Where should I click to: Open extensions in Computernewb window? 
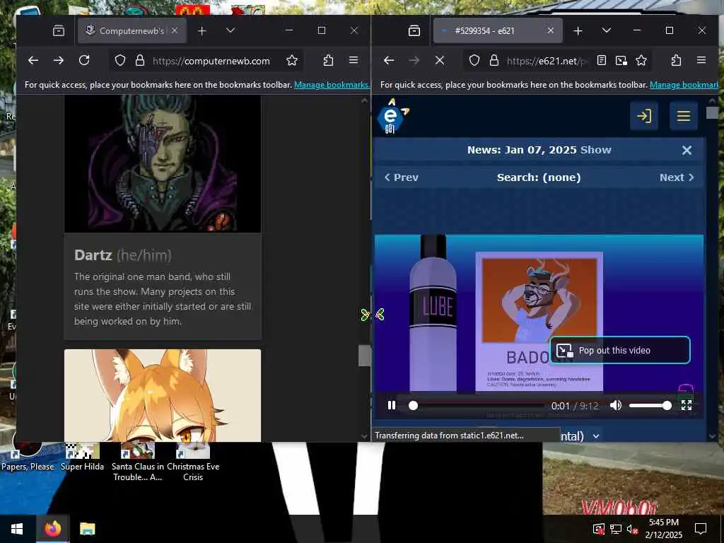pyautogui.click(x=328, y=61)
